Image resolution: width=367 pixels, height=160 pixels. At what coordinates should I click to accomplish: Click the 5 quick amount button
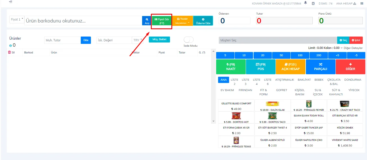[x=225, y=55]
